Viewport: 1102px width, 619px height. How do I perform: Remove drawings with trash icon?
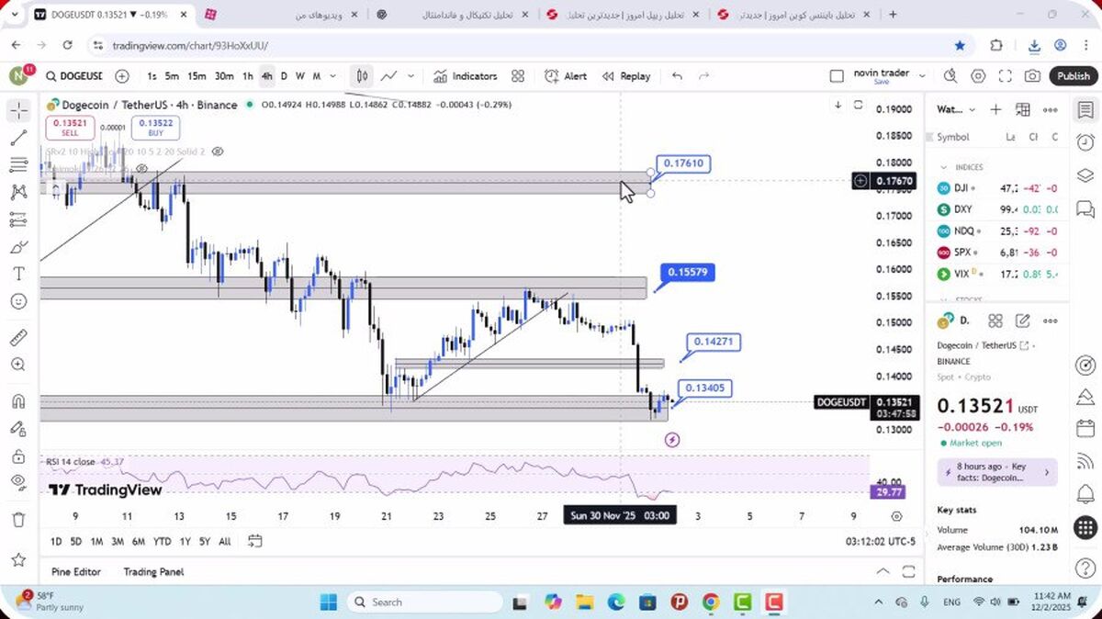pyautogui.click(x=18, y=520)
